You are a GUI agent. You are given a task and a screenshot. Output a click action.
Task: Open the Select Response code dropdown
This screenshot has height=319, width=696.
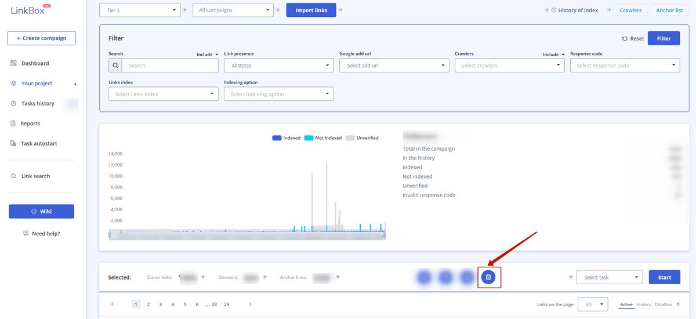point(625,66)
